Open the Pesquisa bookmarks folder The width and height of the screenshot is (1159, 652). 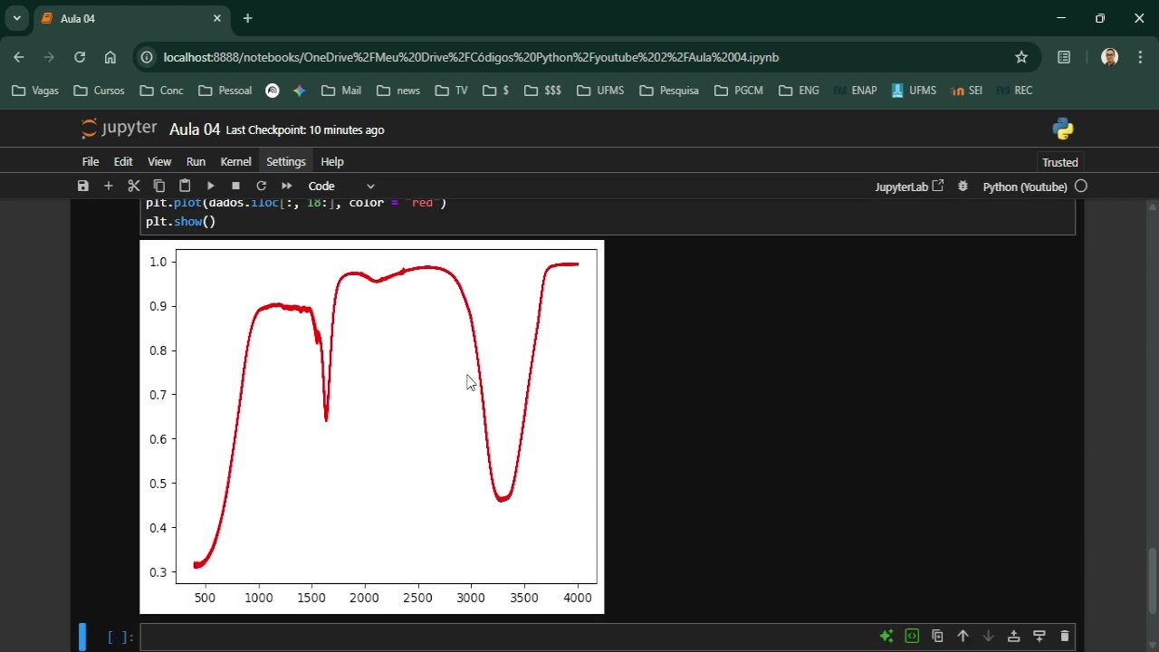(x=669, y=91)
